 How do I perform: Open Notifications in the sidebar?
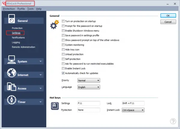tap(18, 38)
